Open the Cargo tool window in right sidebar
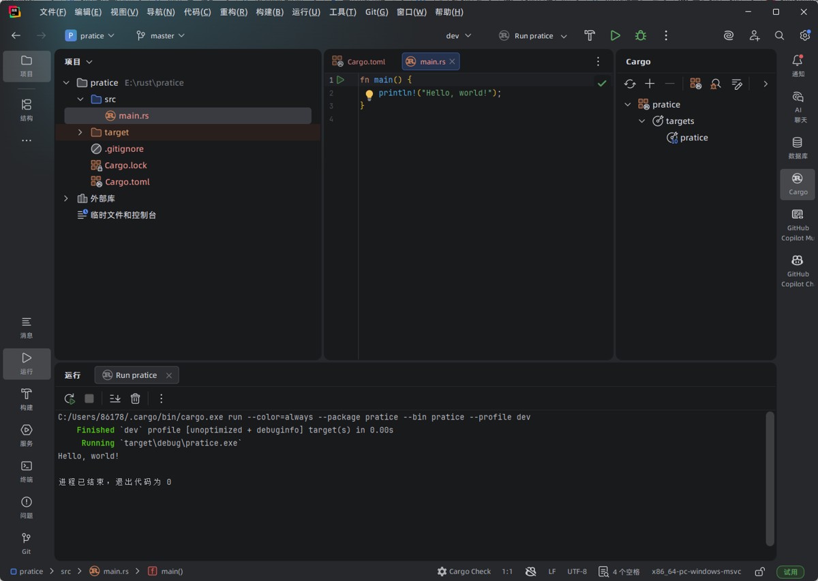The height and width of the screenshot is (581, 818). pos(797,183)
